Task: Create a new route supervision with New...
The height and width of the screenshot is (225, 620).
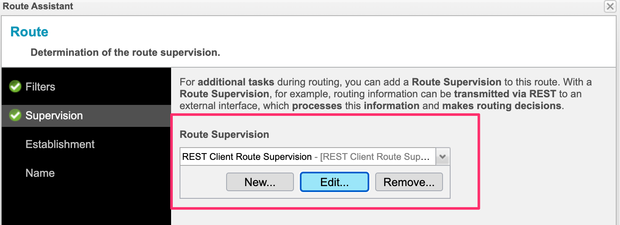Action: click(x=260, y=182)
